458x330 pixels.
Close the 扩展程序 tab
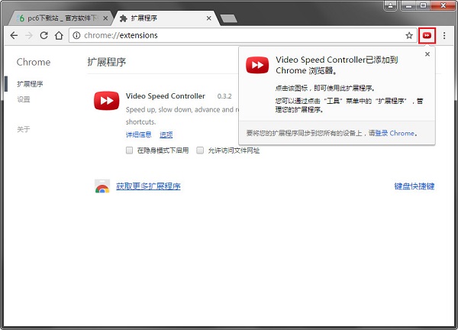click(x=209, y=18)
